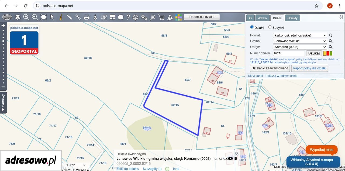
Task: Click the magnifier next to Gmina dropdown
Action: point(331,41)
